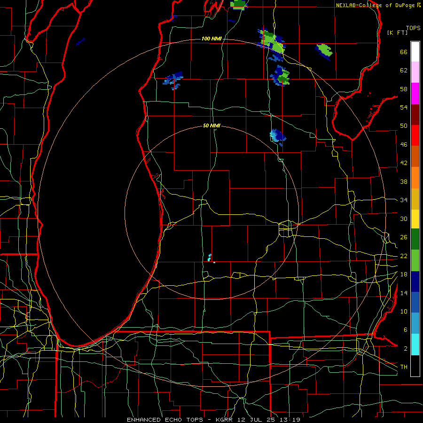423x423 pixels.
Task: Click the "42" legend value
Action: [x=404, y=163]
